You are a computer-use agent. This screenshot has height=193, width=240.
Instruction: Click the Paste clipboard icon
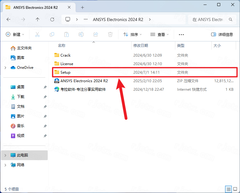67,35
